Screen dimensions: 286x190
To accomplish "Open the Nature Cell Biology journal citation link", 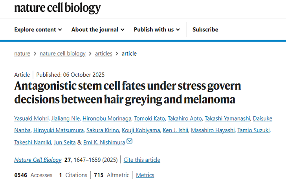I will click(38, 160).
